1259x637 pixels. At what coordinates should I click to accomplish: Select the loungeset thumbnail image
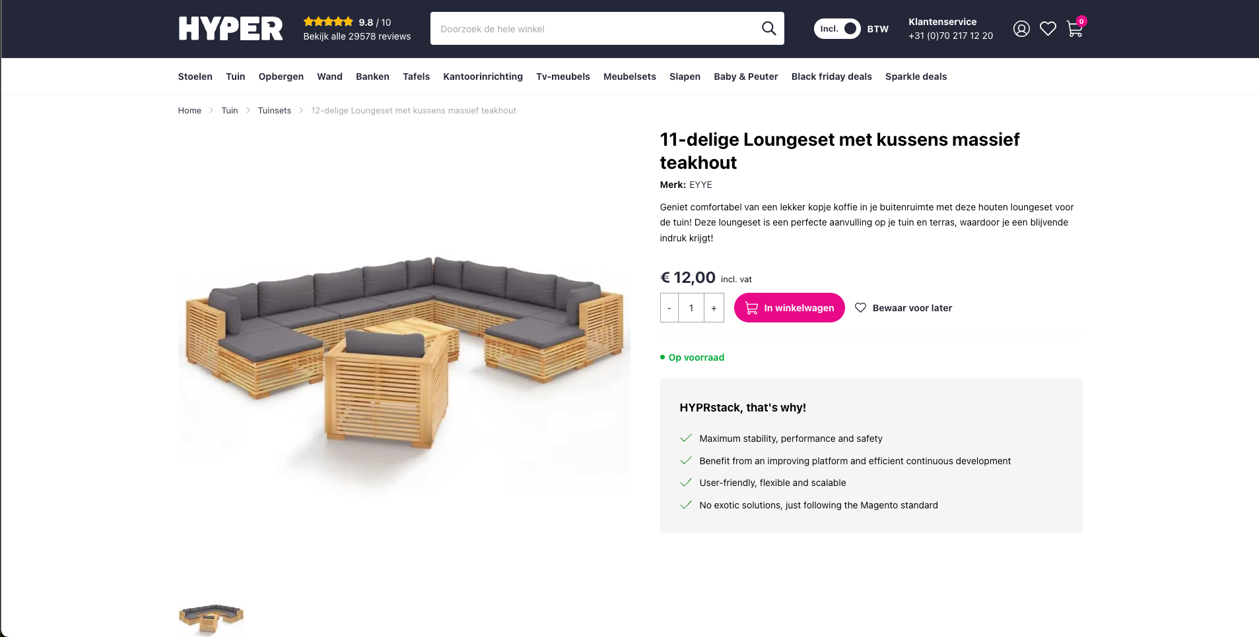point(211,617)
